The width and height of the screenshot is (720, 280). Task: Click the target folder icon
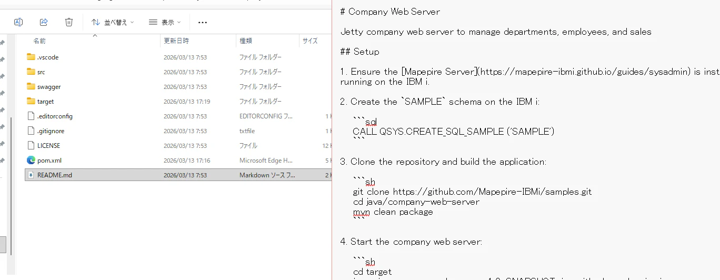click(x=31, y=101)
